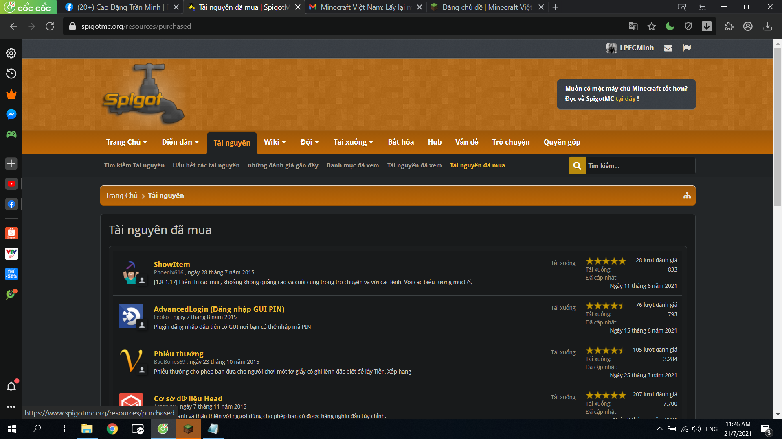This screenshot has width=782, height=439.
Task: Open Messenger in the browser sidebar
Action: click(x=11, y=114)
